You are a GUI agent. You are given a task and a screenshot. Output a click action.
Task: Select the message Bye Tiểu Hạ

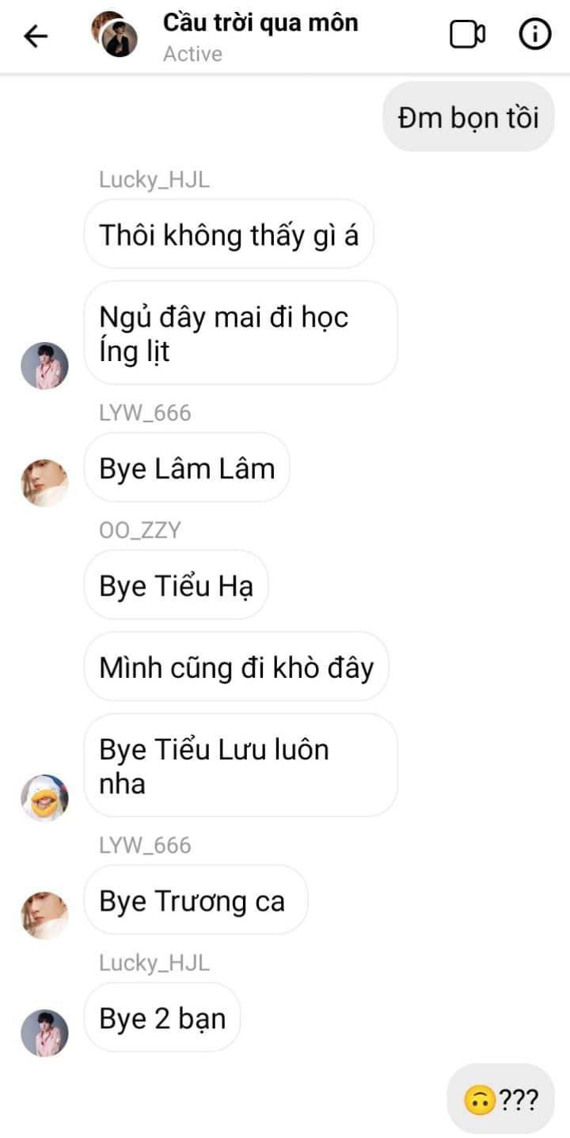[177, 586]
